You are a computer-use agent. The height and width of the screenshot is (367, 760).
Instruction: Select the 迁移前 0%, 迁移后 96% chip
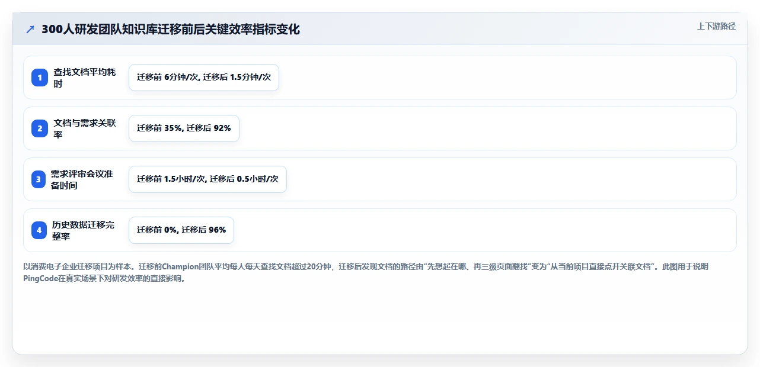[181, 230]
